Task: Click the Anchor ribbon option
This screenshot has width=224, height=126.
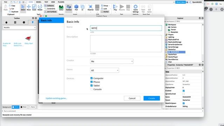Action: point(105,12)
